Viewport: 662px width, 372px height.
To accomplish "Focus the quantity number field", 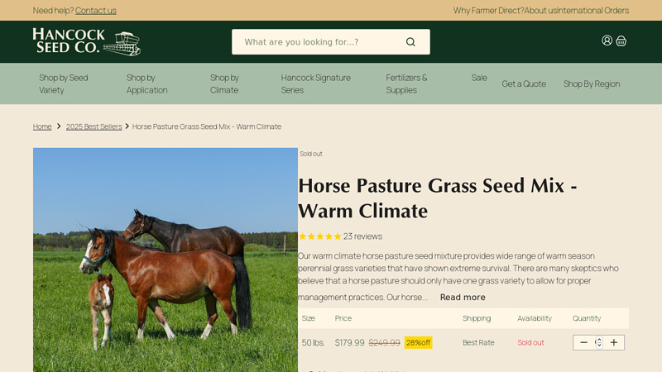I will [598, 342].
